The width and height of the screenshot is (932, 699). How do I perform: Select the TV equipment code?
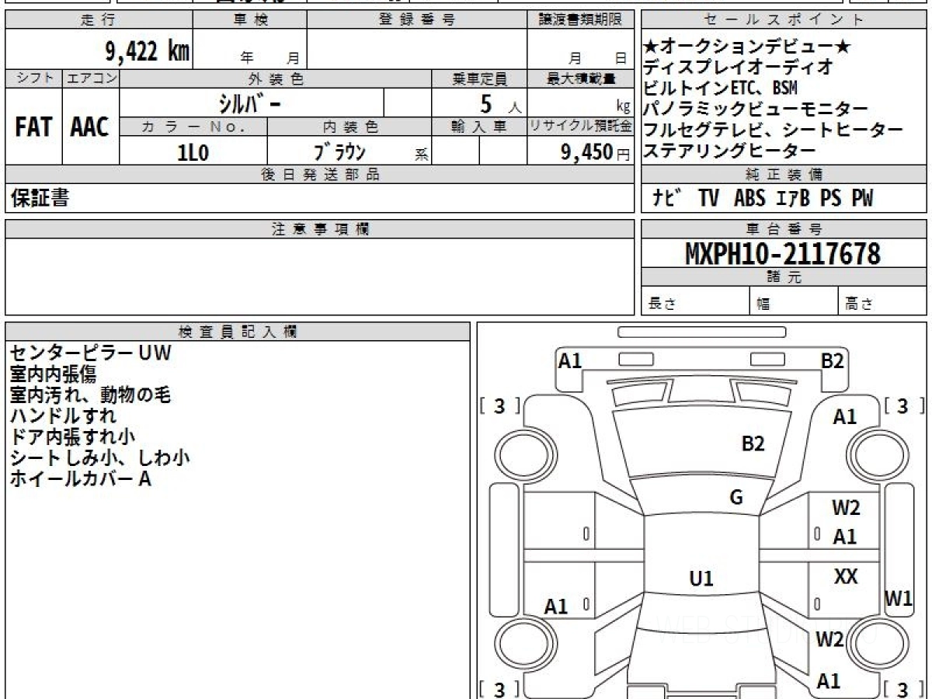click(x=708, y=198)
